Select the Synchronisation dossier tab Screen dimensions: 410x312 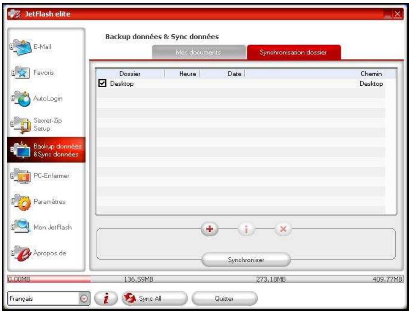coord(294,53)
